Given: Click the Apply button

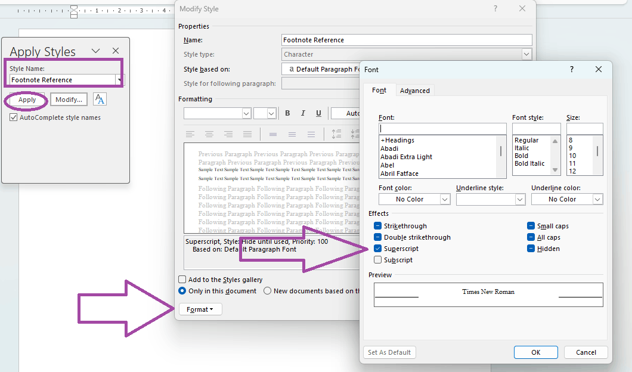Looking at the screenshot, I should coord(27,100).
